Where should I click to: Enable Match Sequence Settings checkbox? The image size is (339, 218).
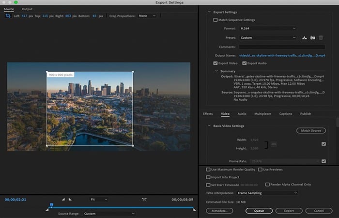216,20
